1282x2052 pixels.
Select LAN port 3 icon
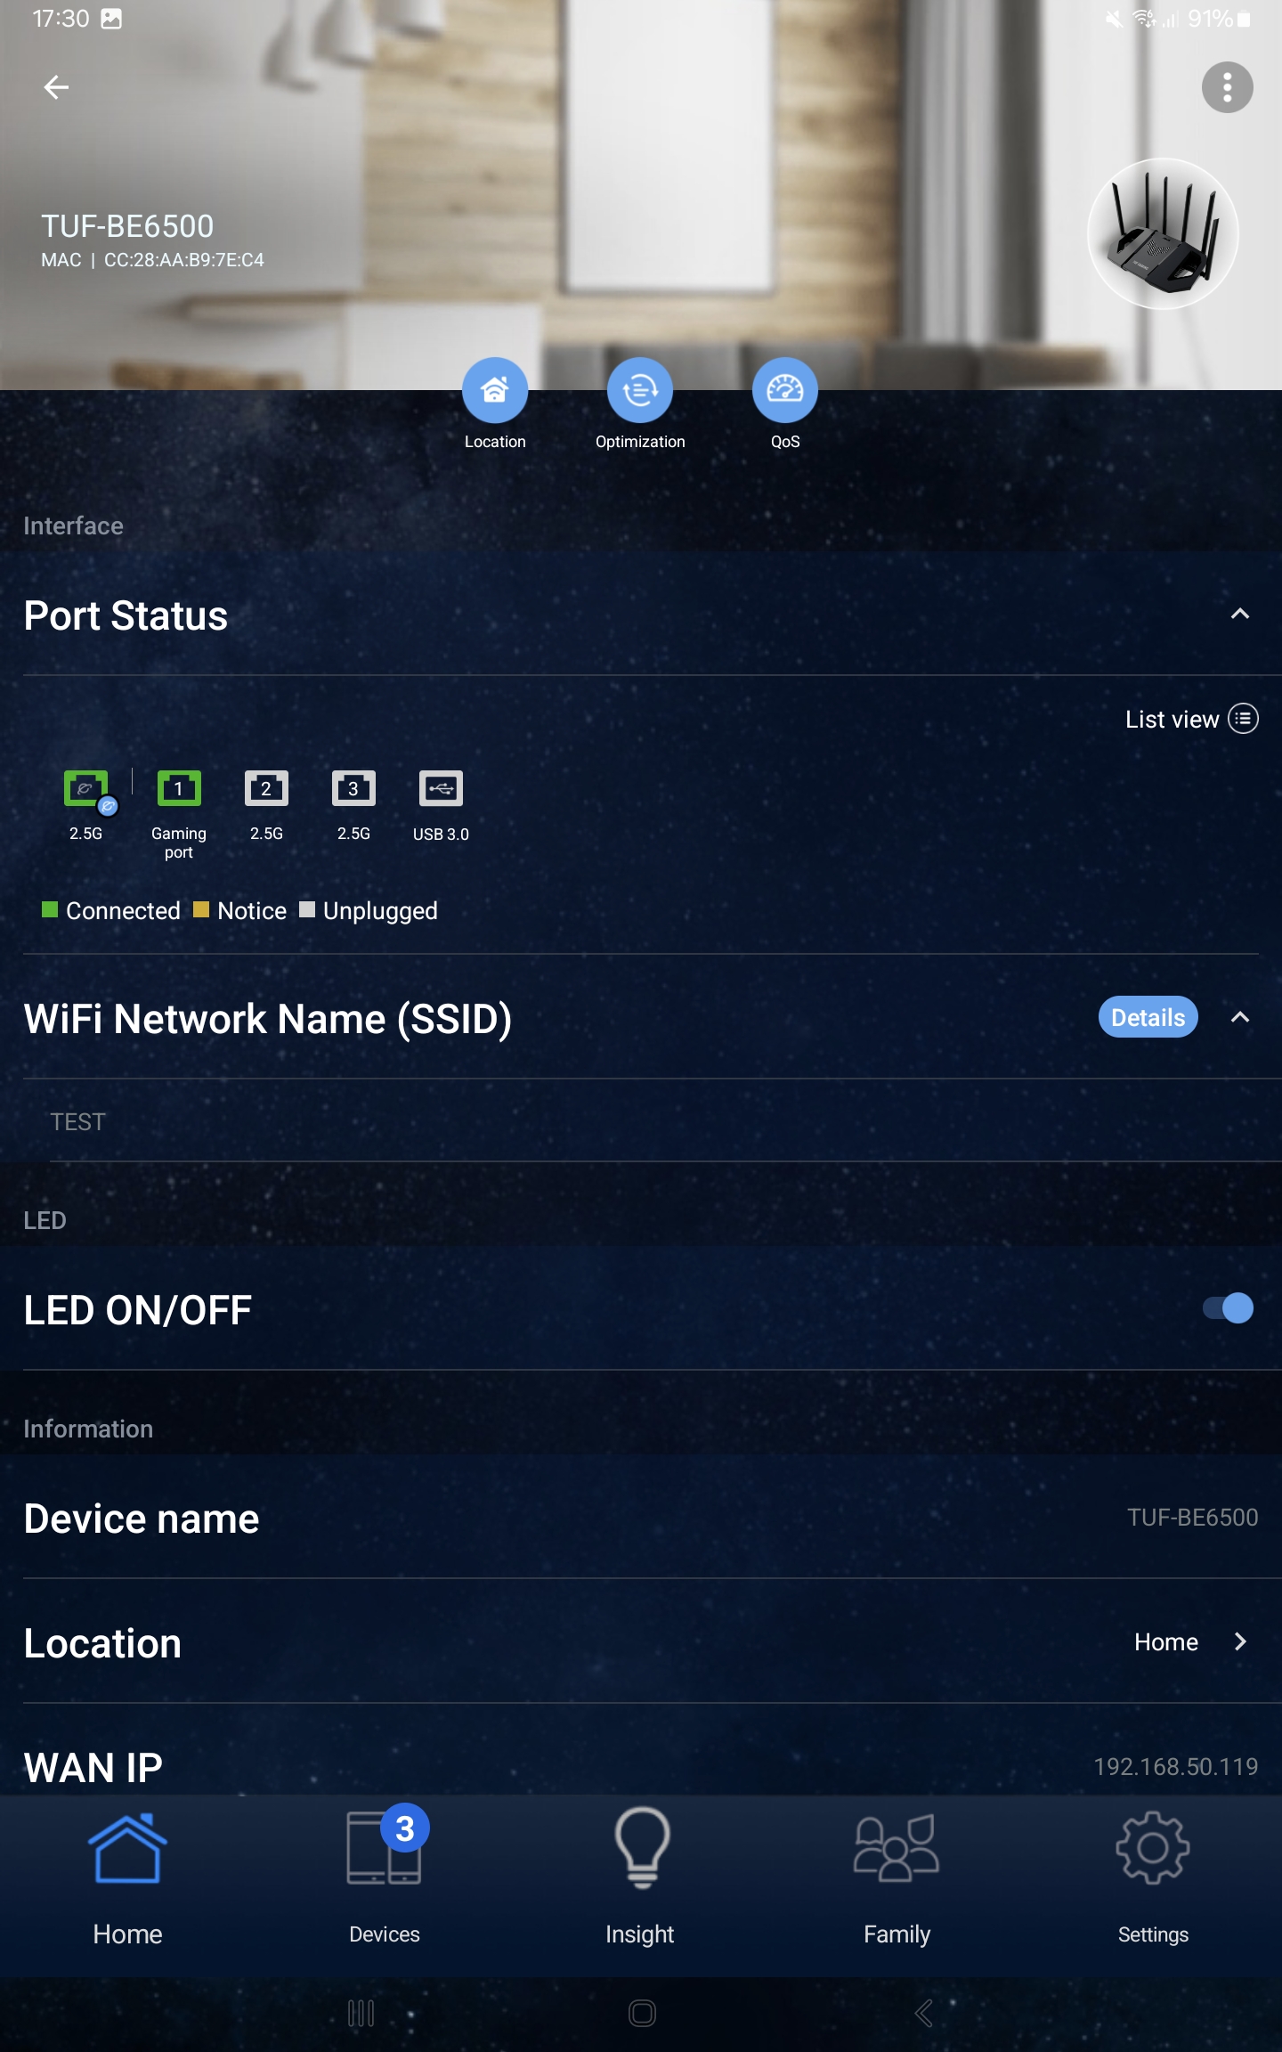353,789
